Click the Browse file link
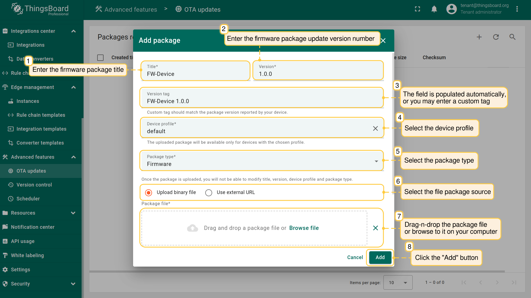The height and width of the screenshot is (298, 531). point(304,228)
